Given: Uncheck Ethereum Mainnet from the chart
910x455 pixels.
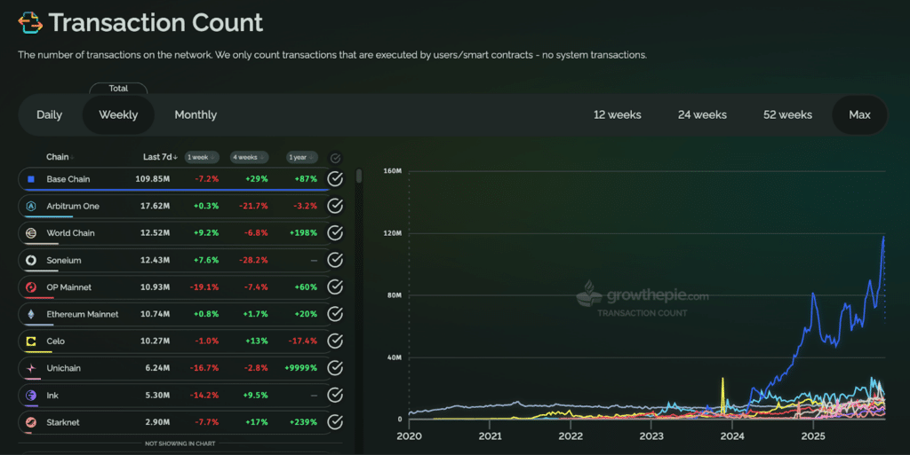Looking at the screenshot, I should tap(335, 314).
